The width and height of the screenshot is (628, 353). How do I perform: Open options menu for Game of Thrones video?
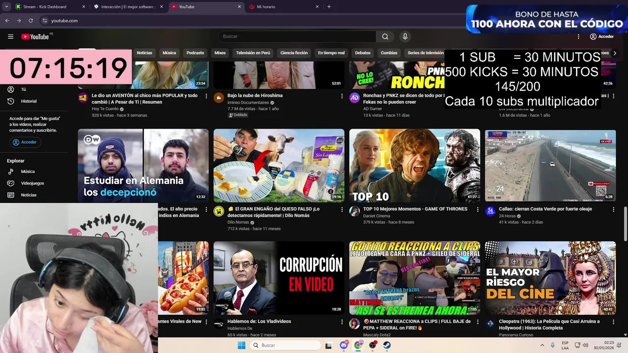478,209
